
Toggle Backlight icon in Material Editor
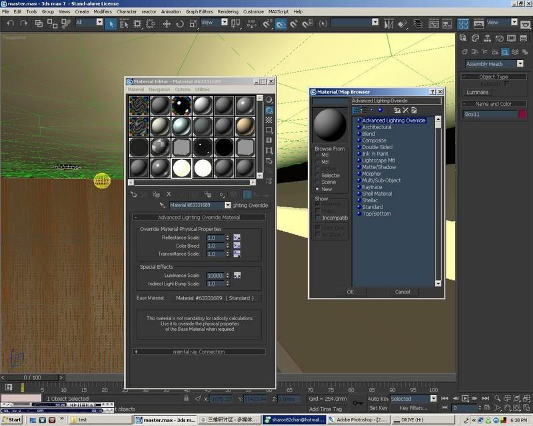click(x=269, y=110)
